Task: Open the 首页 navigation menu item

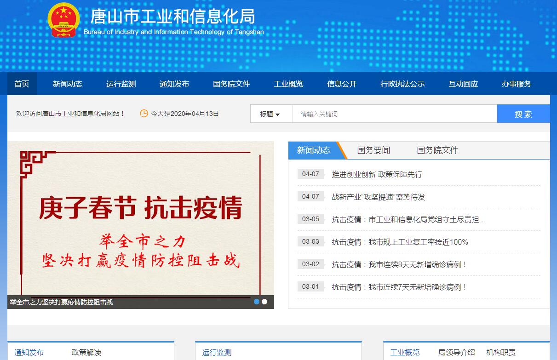Action: pyautogui.click(x=22, y=84)
